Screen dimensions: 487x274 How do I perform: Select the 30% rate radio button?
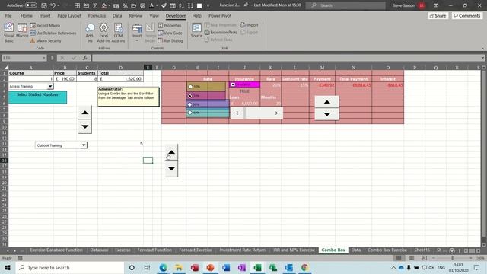(x=189, y=104)
